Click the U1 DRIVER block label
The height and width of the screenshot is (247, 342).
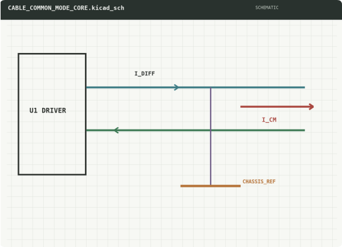coord(48,110)
